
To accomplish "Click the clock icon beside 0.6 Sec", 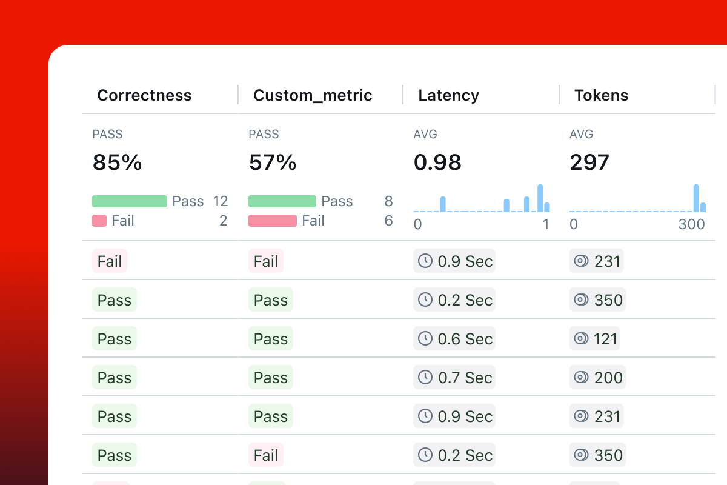I will [426, 339].
